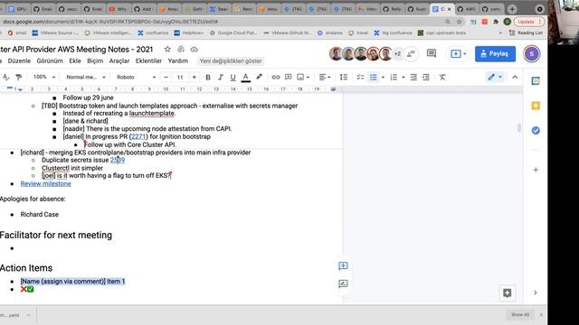Insert a checklist
This screenshot has width=579, height=325.
tap(360, 77)
